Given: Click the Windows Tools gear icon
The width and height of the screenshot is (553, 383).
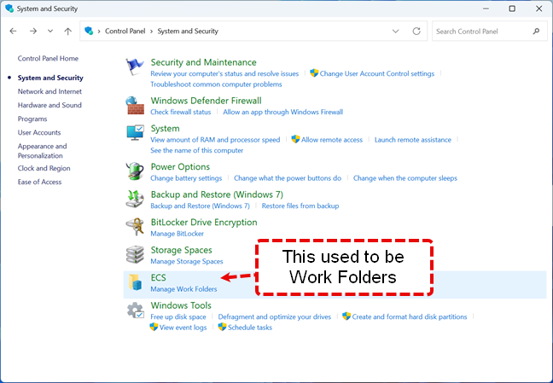Looking at the screenshot, I should 135,310.
